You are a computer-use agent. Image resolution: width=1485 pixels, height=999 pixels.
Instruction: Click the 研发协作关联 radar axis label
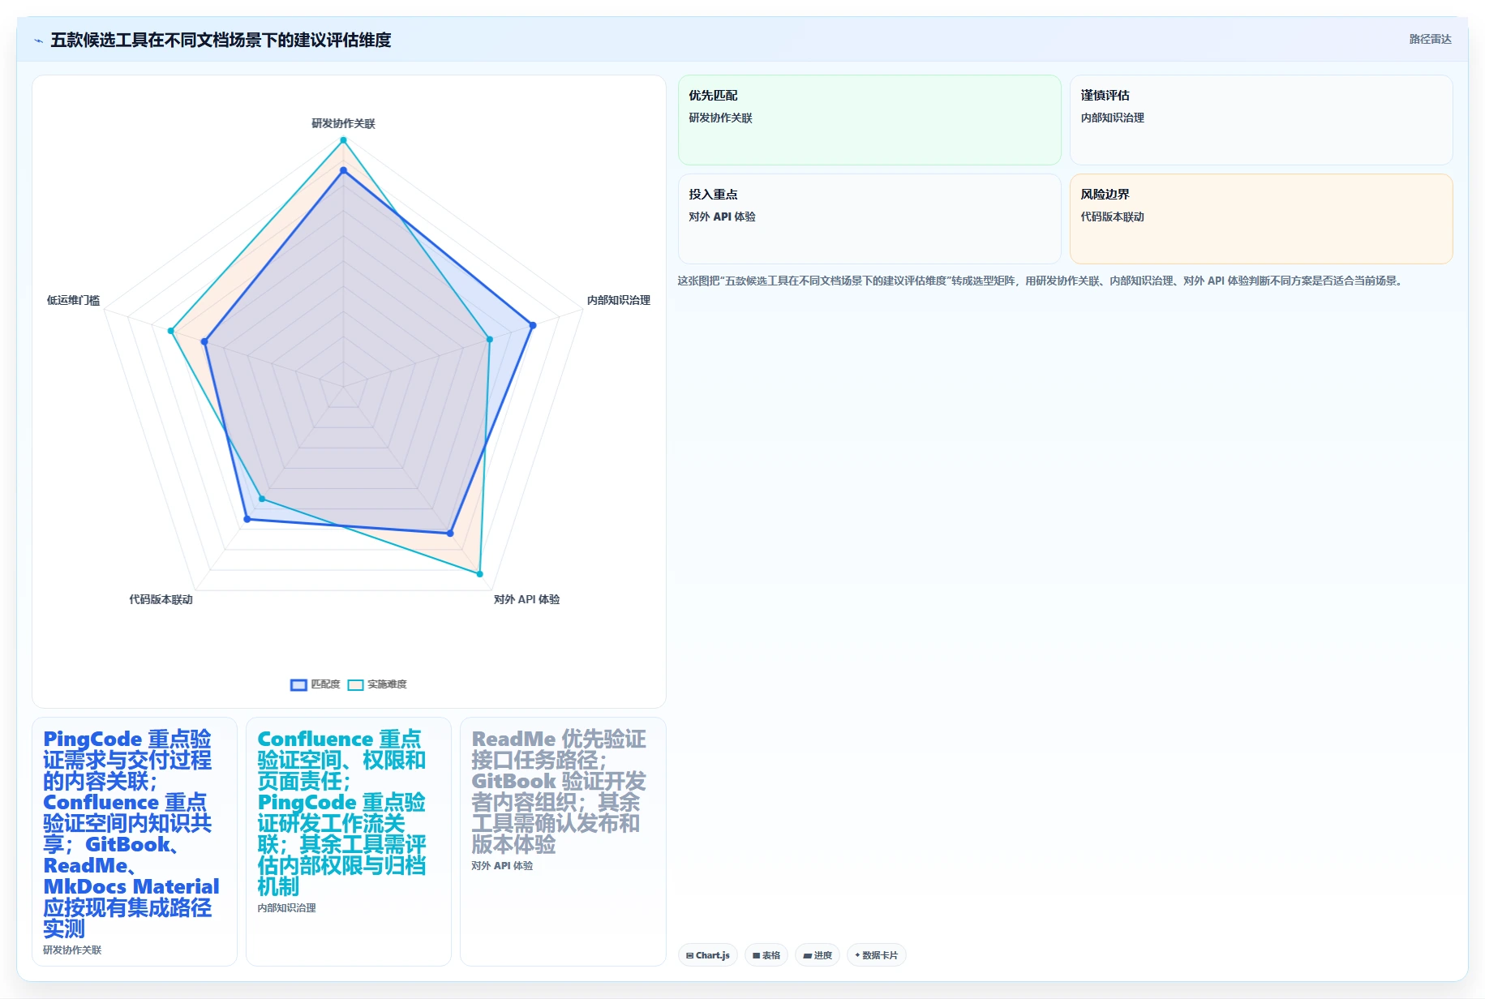pyautogui.click(x=343, y=123)
